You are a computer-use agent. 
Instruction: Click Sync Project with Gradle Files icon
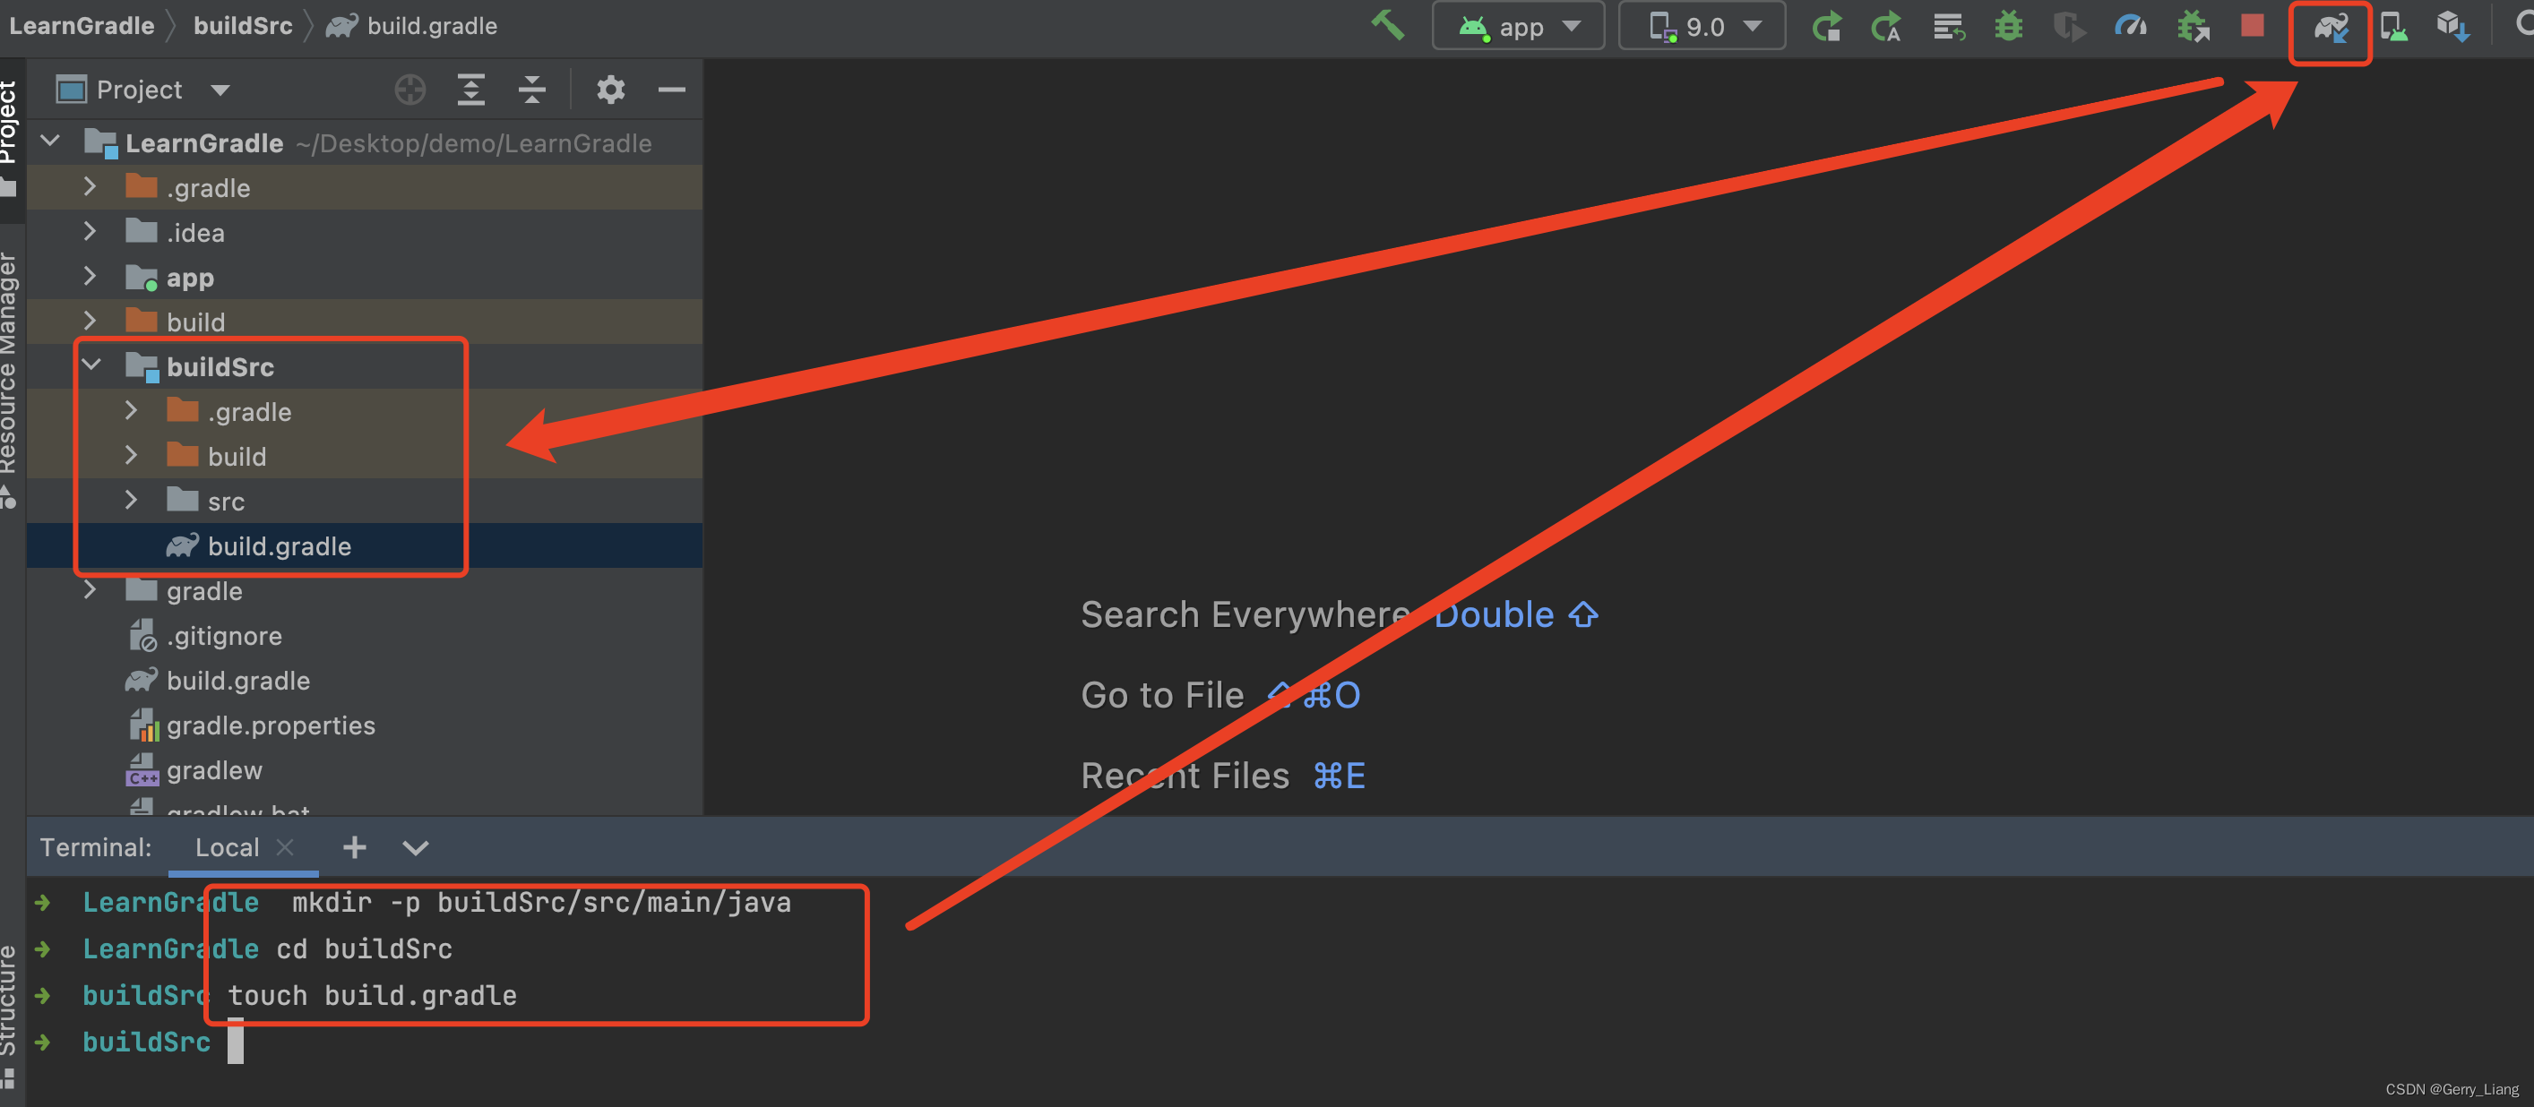pos(2331,29)
